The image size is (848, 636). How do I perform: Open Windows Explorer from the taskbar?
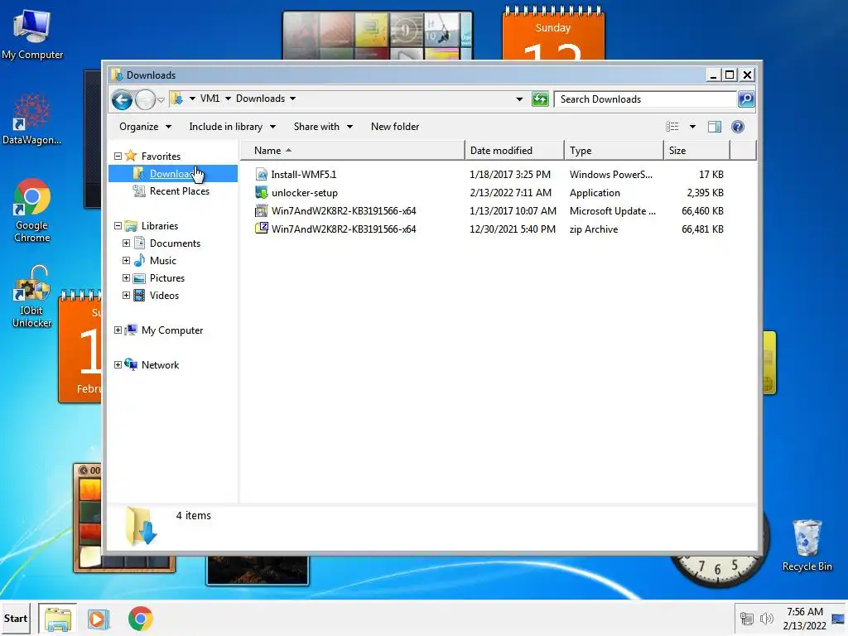click(58, 619)
